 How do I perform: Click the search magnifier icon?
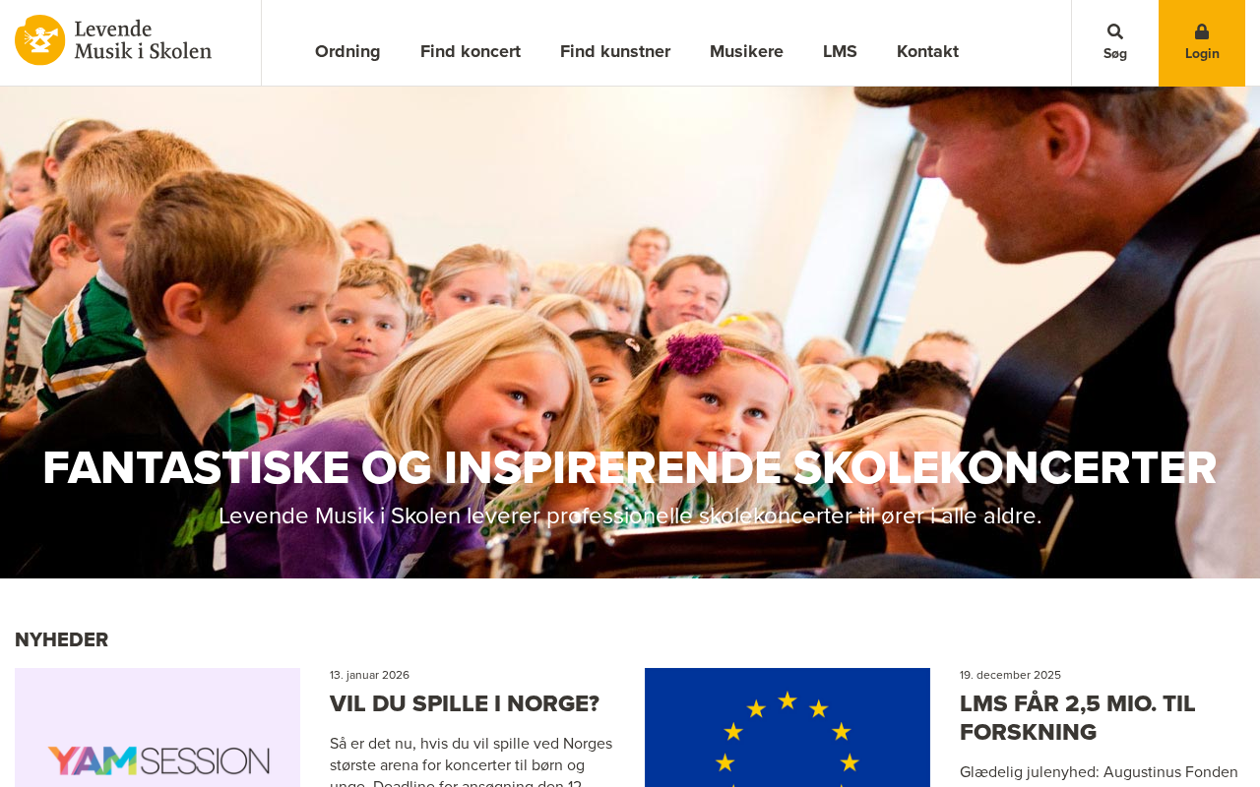[x=1114, y=31]
